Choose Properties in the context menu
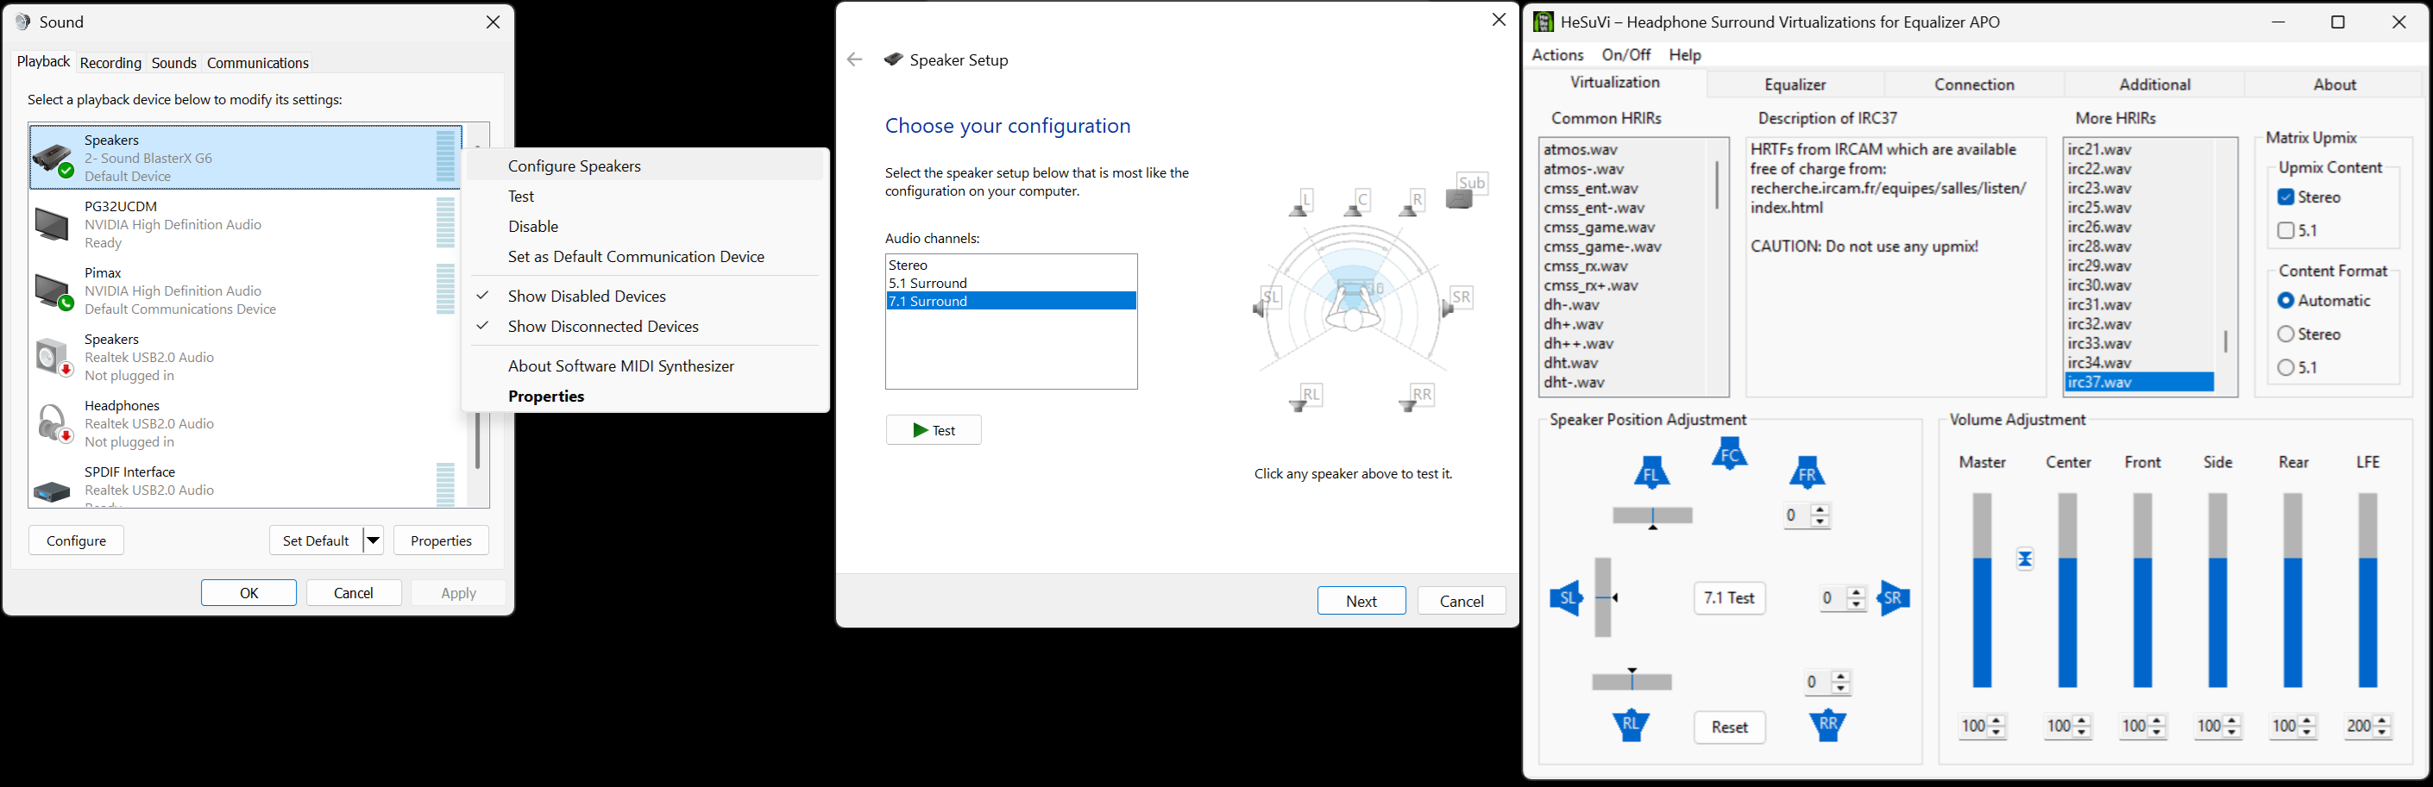This screenshot has height=787, width=2433. [x=646, y=397]
